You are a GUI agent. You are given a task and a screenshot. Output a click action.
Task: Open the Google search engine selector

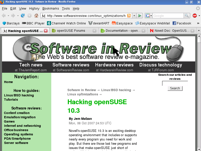(x=149, y=16)
